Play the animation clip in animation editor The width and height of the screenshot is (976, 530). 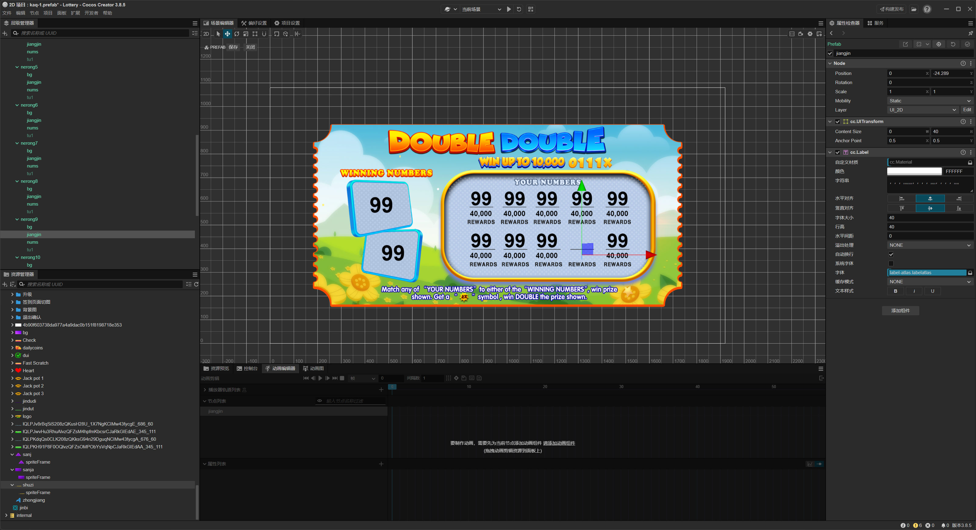coord(320,378)
